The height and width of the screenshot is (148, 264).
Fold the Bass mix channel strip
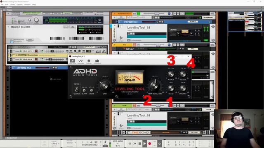(x=115, y=45)
